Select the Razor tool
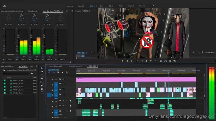The width and height of the screenshot is (216, 121). click(x=42, y=79)
